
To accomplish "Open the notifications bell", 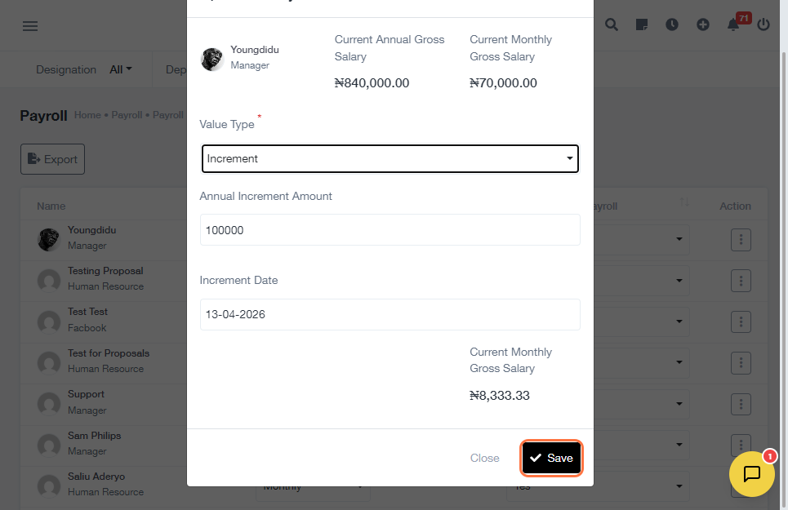I will tap(733, 24).
